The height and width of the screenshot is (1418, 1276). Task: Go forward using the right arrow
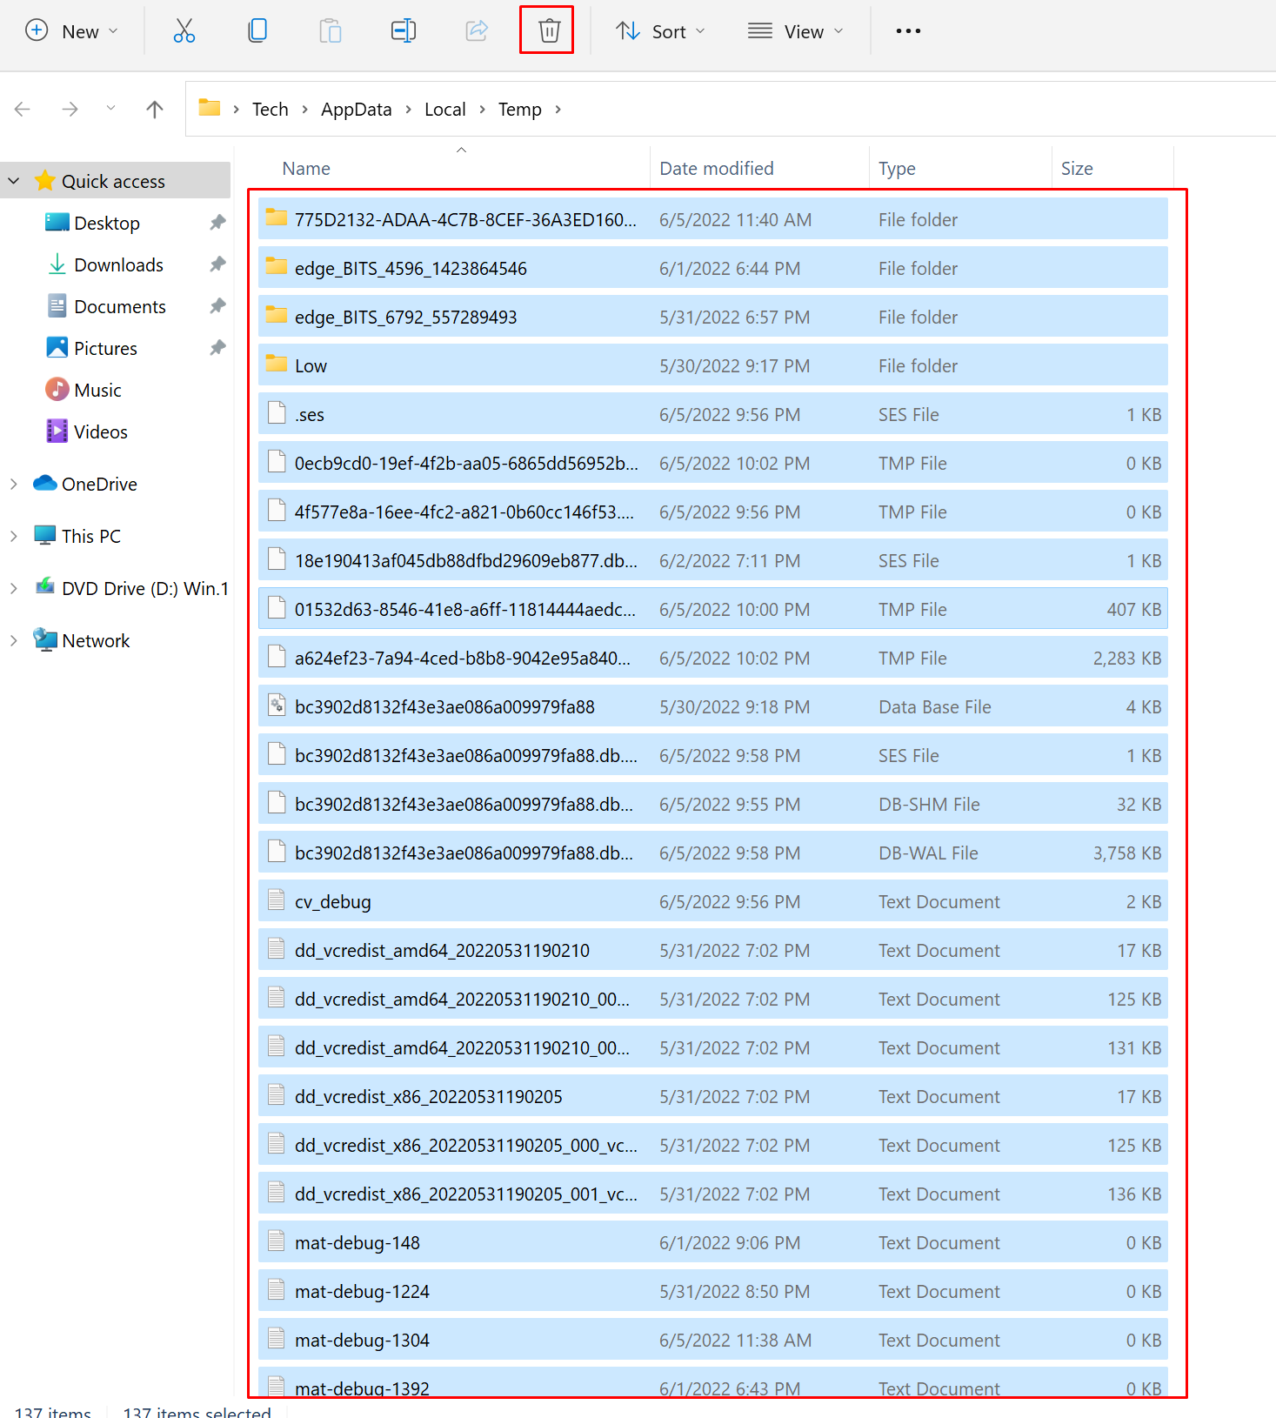[70, 109]
